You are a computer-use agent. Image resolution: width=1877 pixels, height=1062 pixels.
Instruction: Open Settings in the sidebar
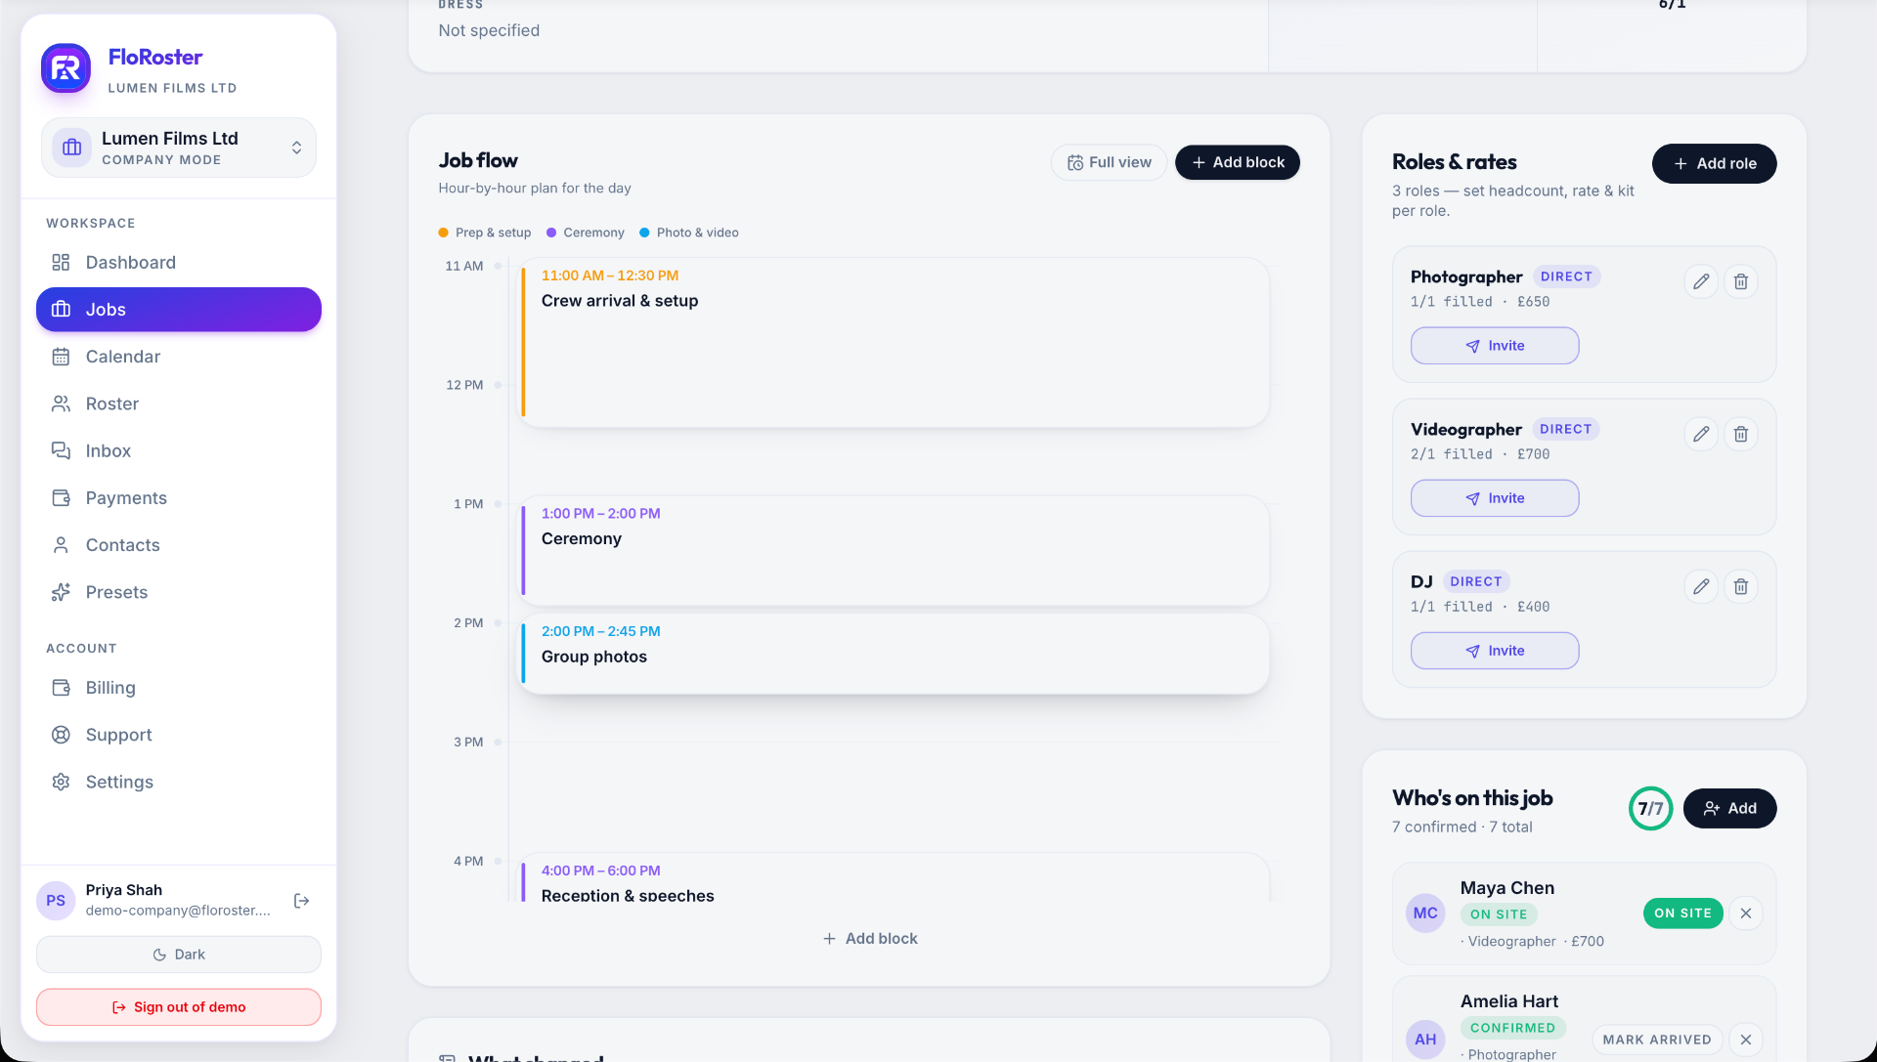179,782
